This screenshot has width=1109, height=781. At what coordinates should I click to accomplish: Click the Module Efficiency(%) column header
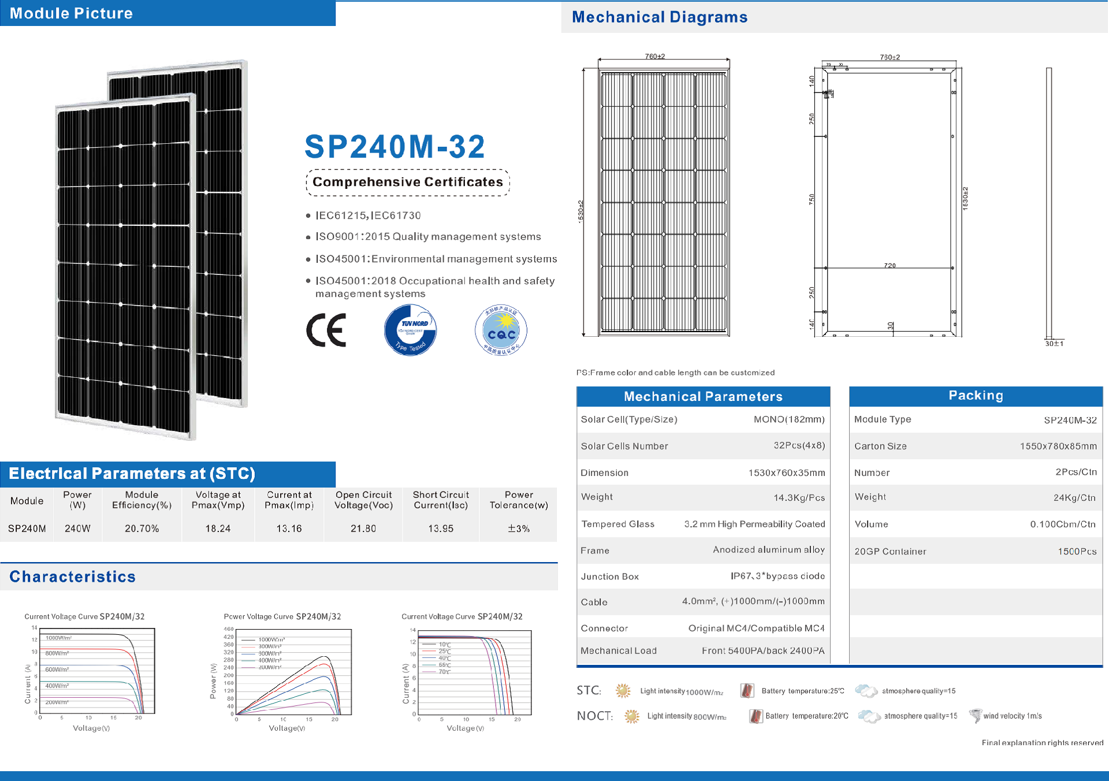point(142,500)
